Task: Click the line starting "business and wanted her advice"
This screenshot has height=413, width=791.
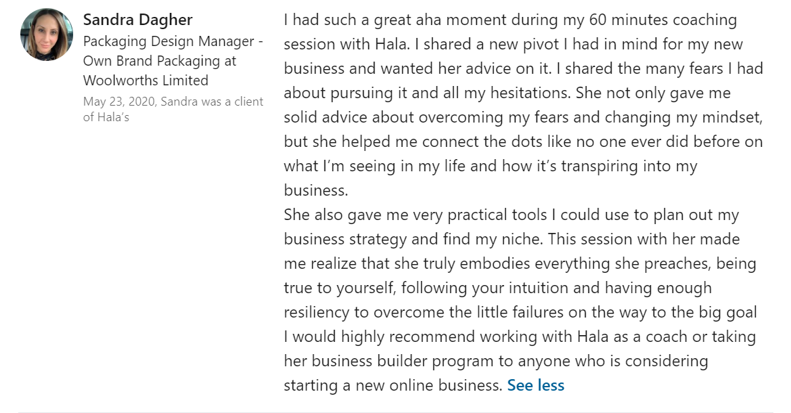Action: [523, 68]
